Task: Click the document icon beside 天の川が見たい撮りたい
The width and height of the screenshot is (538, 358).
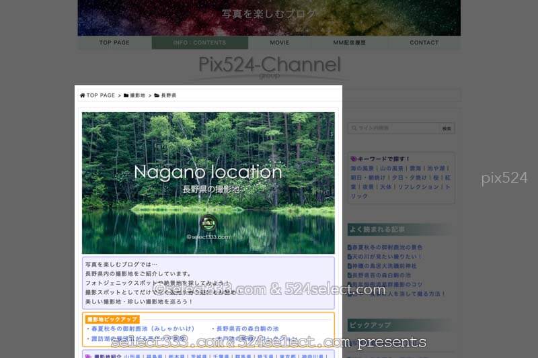Action: [x=350, y=257]
